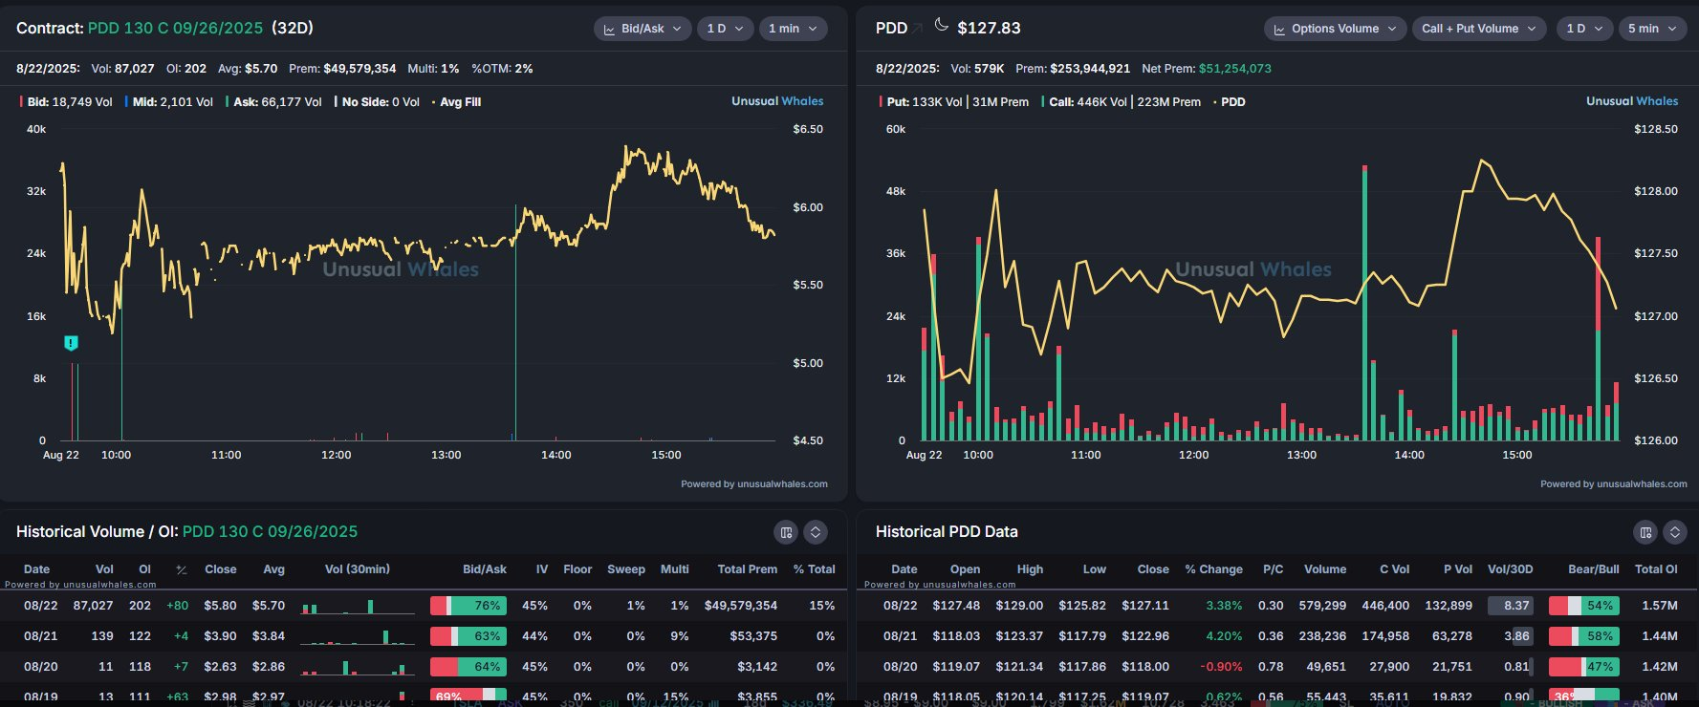Open the Call + Put Volume dropdown

click(x=1478, y=29)
